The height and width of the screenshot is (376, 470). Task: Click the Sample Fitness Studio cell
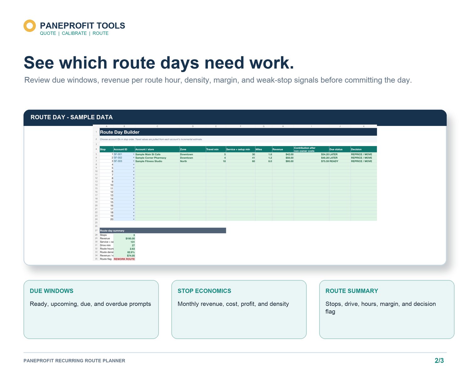(157, 161)
